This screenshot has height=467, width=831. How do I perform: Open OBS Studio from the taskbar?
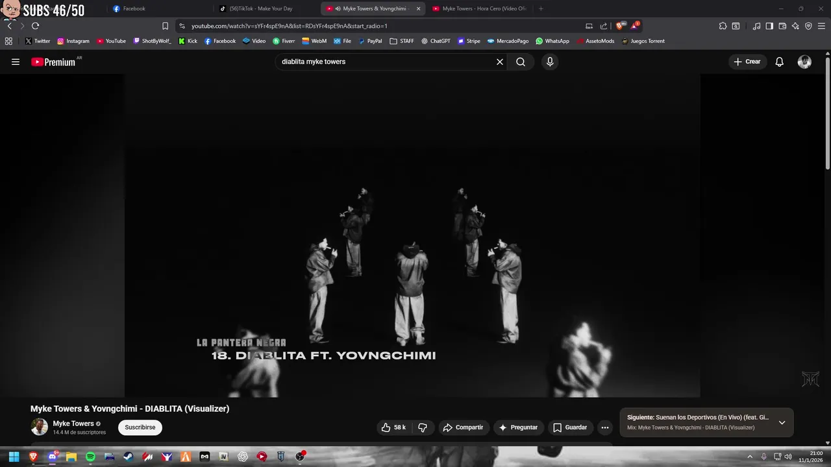pos(300,457)
